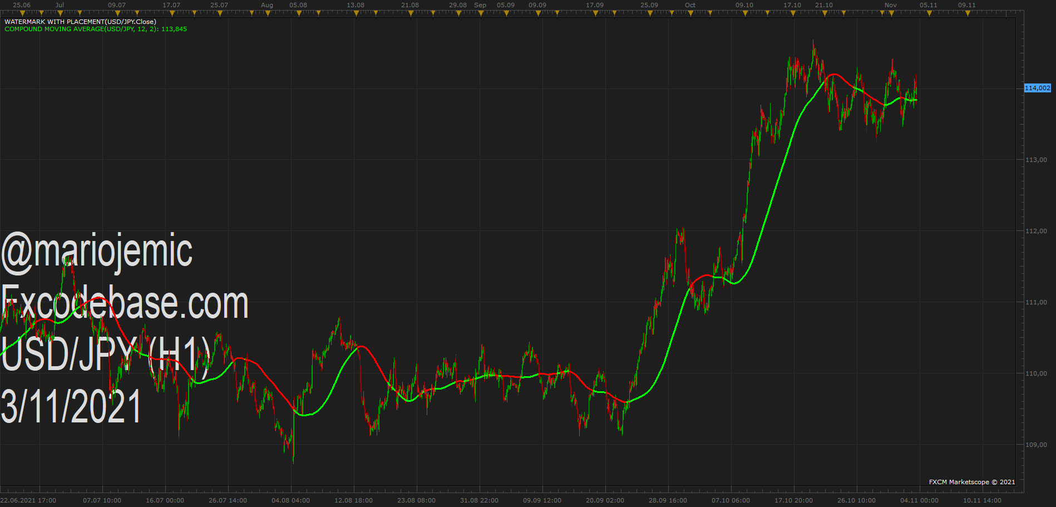This screenshot has height=507, width=1056.
Task: Click the 23.08 08:00 time label
Action: tap(416, 500)
